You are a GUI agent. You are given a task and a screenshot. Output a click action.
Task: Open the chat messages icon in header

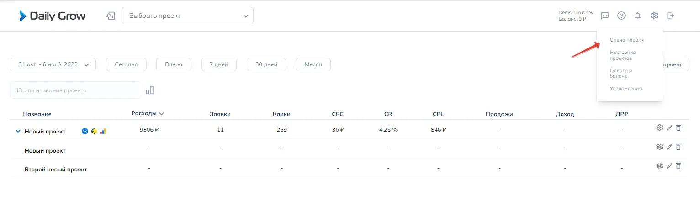[605, 16]
